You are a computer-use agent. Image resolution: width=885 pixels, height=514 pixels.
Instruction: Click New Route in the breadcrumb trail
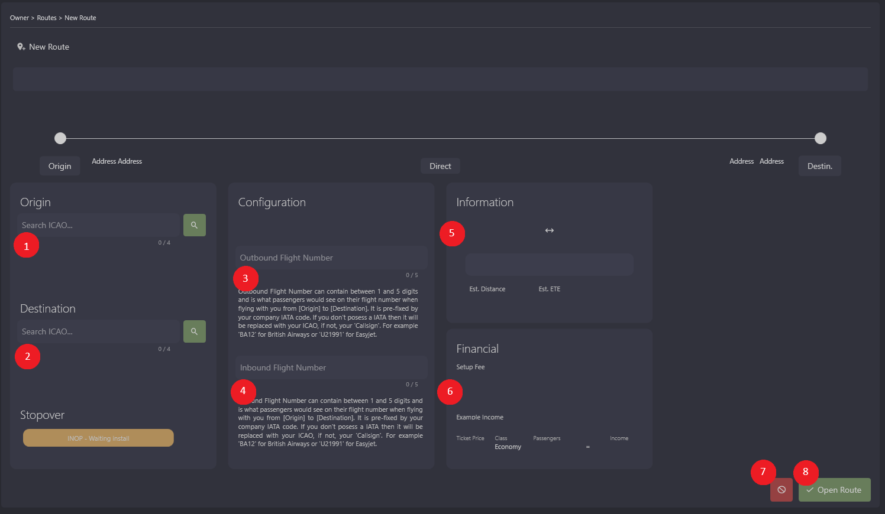[x=80, y=18]
